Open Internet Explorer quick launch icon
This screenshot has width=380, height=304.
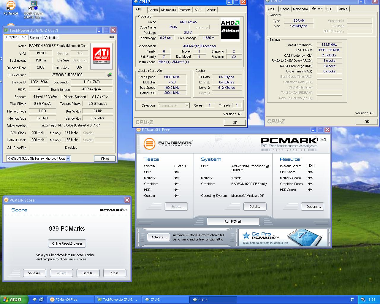[41, 300]
